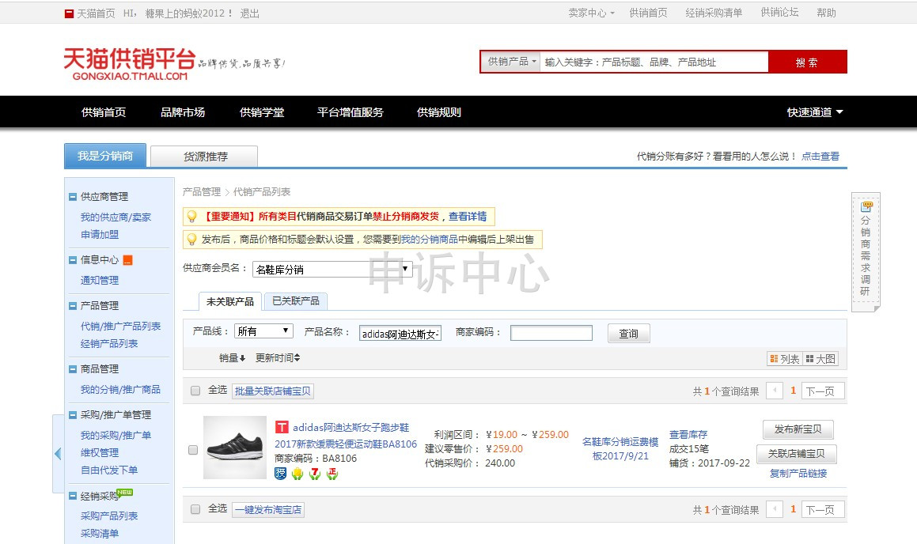This screenshot has height=544, width=917.
Task: Click the NEW badge beside 经销采购
Action: [124, 493]
